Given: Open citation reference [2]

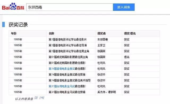Looking at the screenshot, I should tap(36, 98).
